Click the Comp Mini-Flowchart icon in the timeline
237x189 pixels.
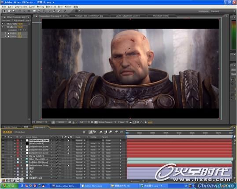(84, 132)
